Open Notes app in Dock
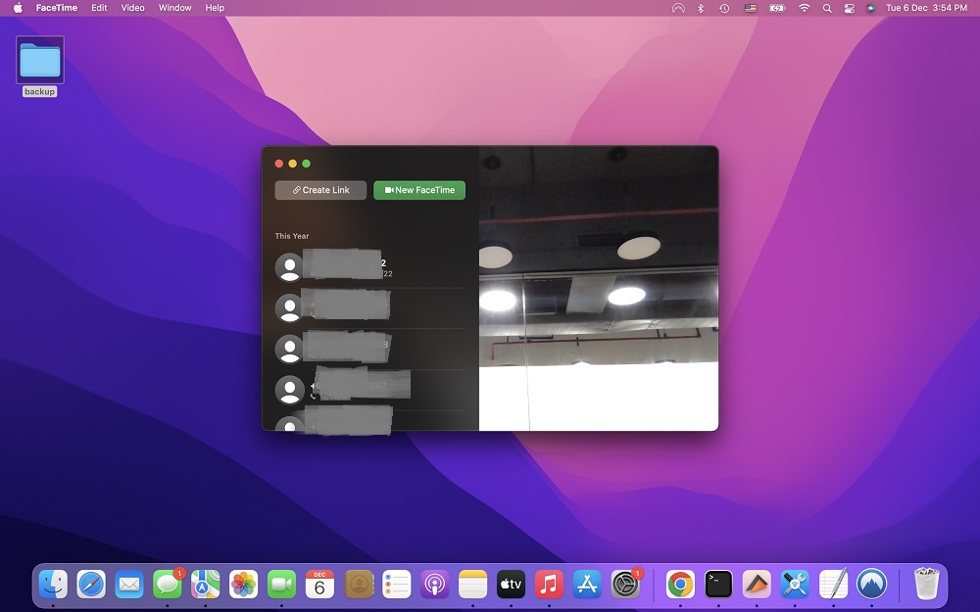Image resolution: width=980 pixels, height=612 pixels. click(x=472, y=585)
